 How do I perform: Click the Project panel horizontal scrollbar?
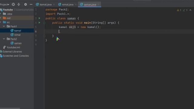click(10, 108)
